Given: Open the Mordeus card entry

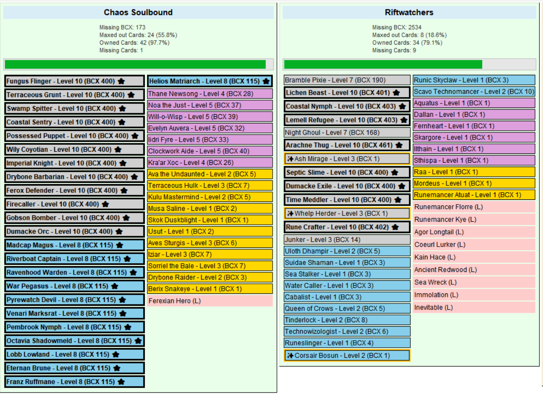Looking at the screenshot, I should pos(474,183).
